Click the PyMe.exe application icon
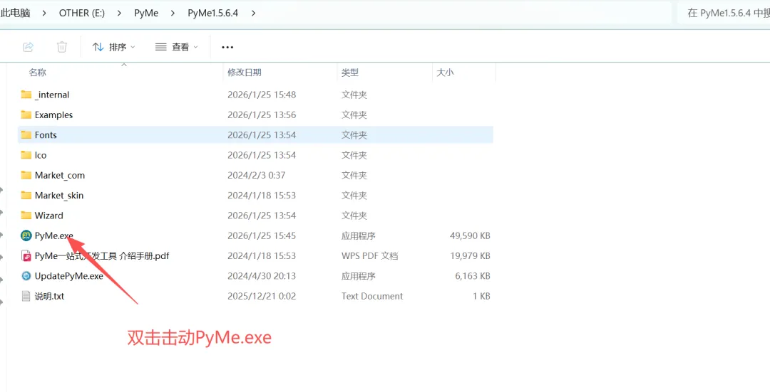The height and width of the screenshot is (392, 770). (x=26, y=235)
